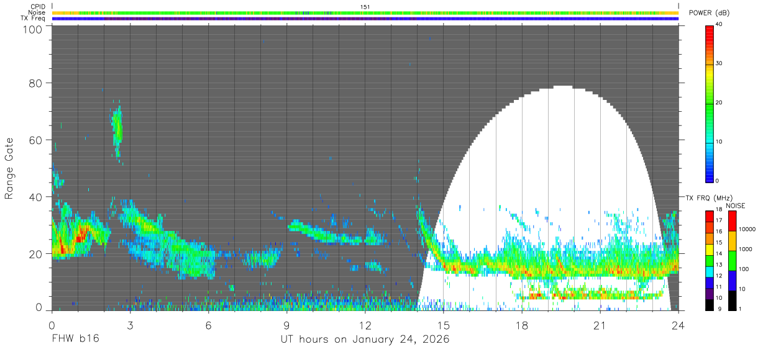
Task: Pick the red 17–18 MHz TX FRQ swatch
Action: tap(709, 217)
